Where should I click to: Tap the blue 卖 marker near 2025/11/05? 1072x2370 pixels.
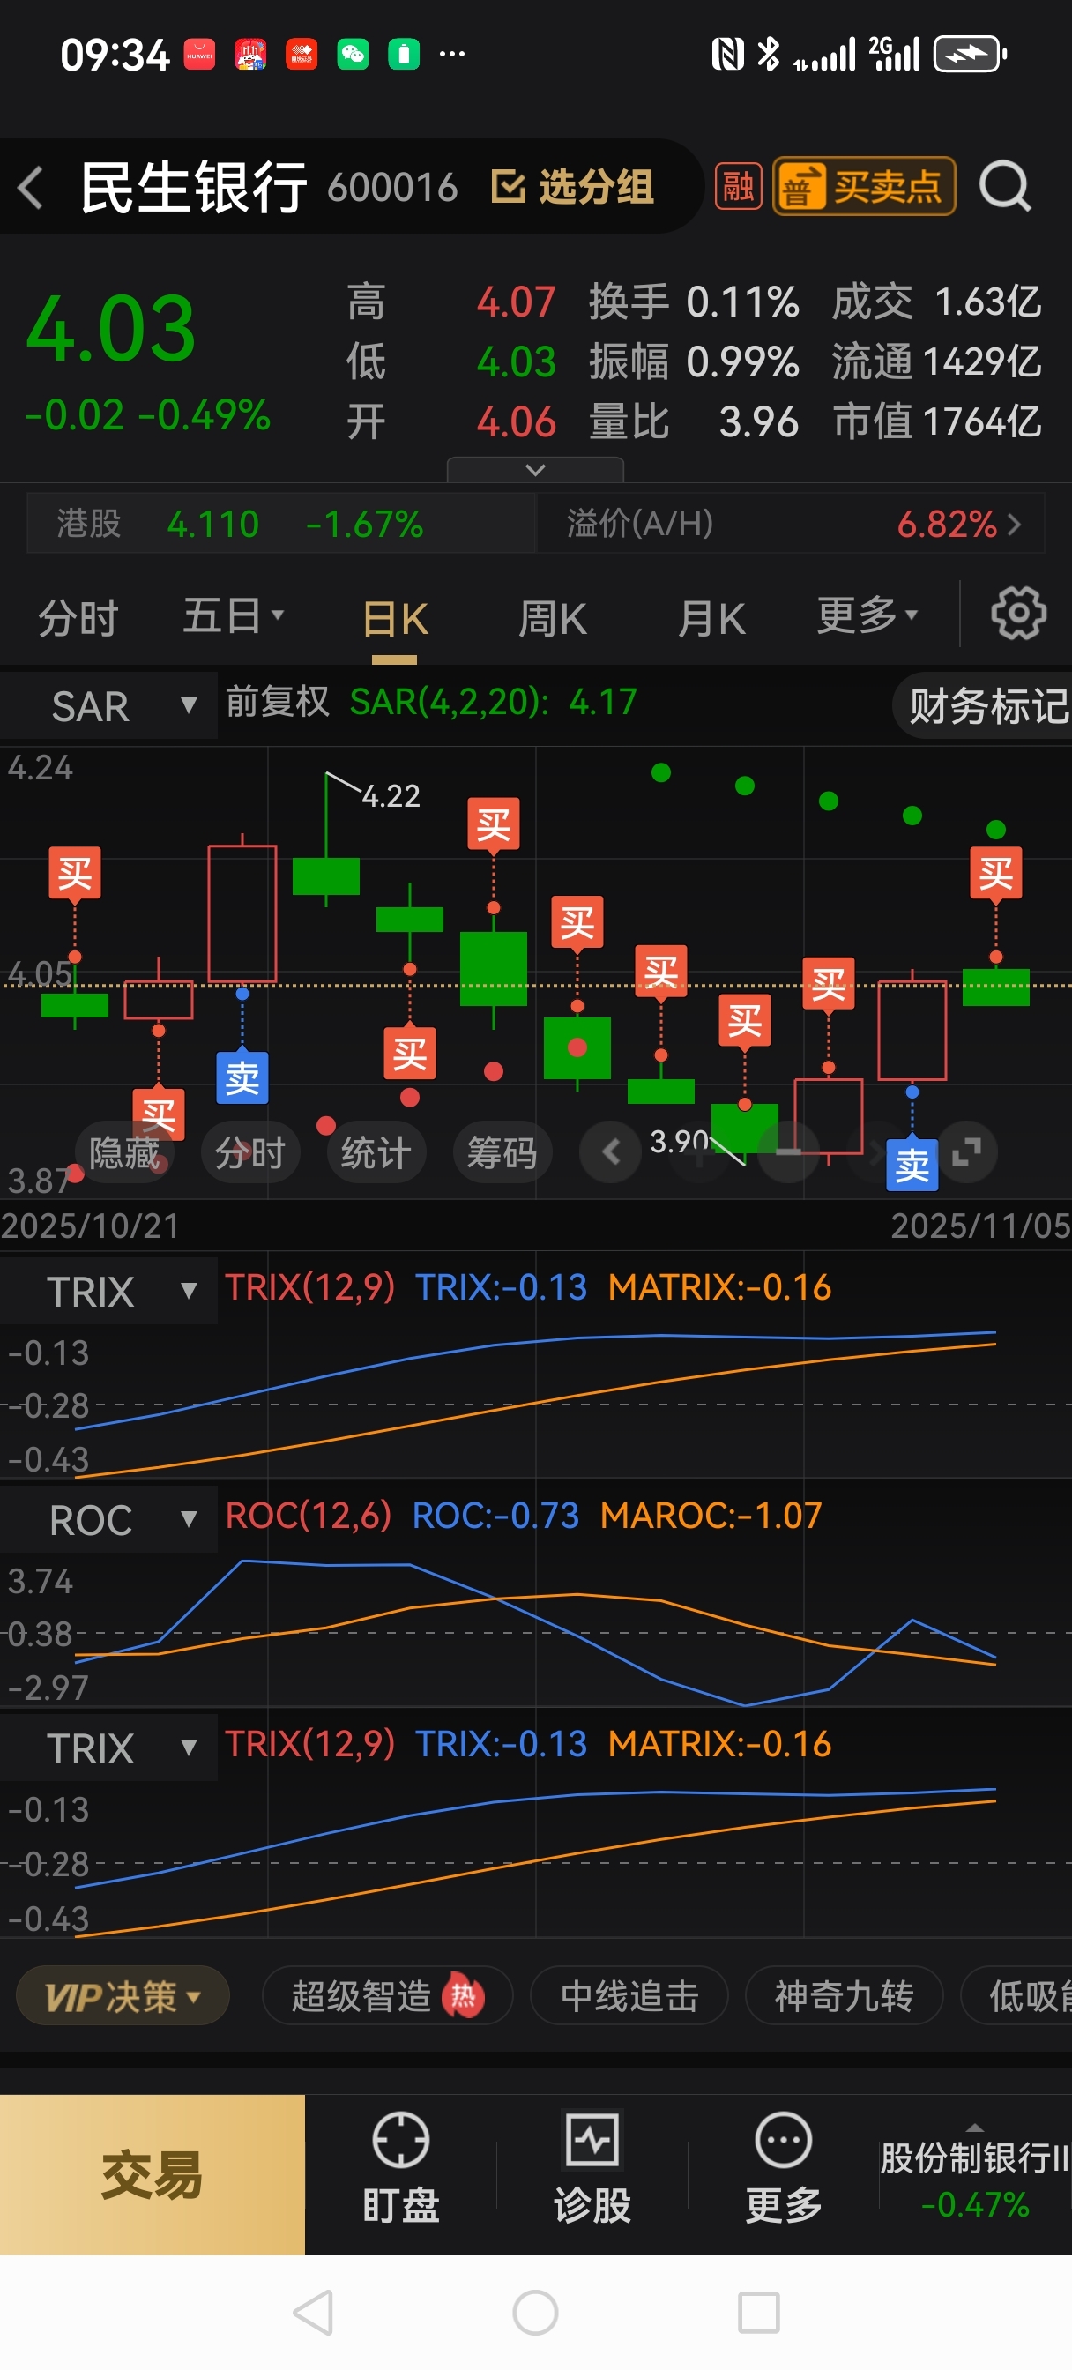(912, 1166)
